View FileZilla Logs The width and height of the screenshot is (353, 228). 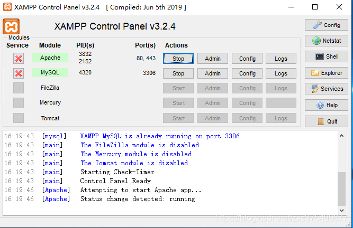point(281,88)
